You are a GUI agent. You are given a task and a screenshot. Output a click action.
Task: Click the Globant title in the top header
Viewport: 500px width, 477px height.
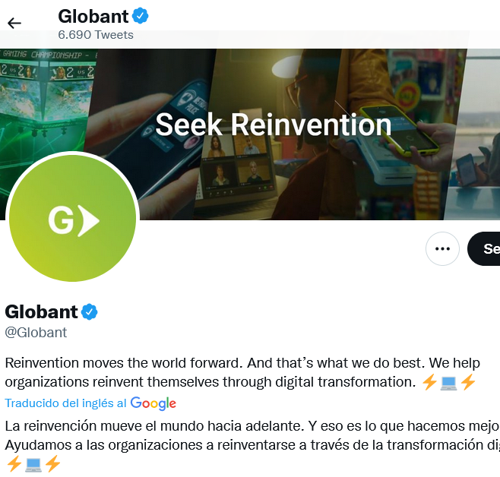93,16
